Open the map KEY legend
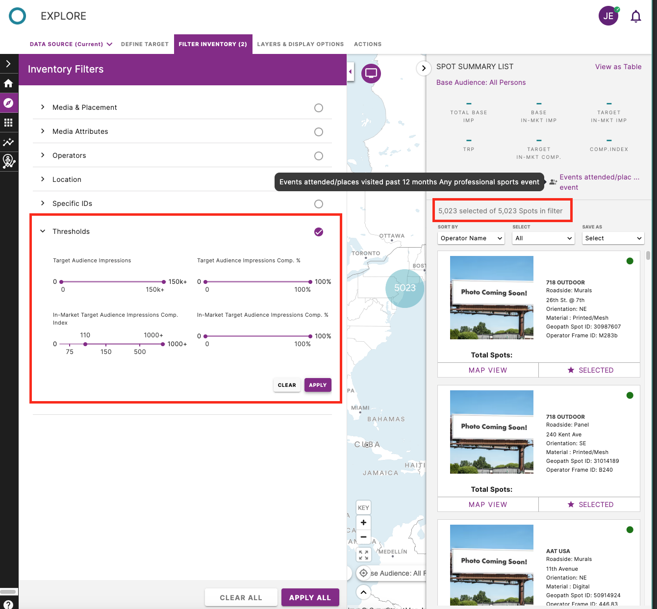This screenshot has height=609, width=657. coord(363,507)
